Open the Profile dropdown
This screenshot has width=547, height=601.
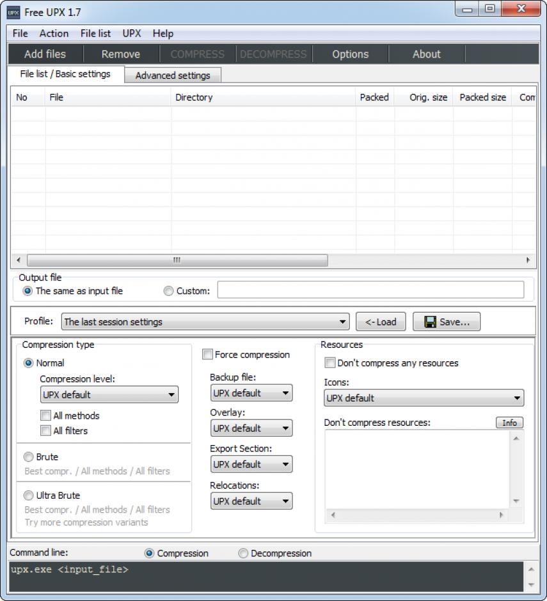pyautogui.click(x=205, y=322)
